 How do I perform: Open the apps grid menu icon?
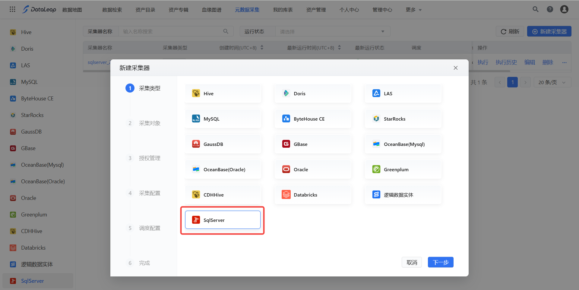pyautogui.click(x=12, y=9)
